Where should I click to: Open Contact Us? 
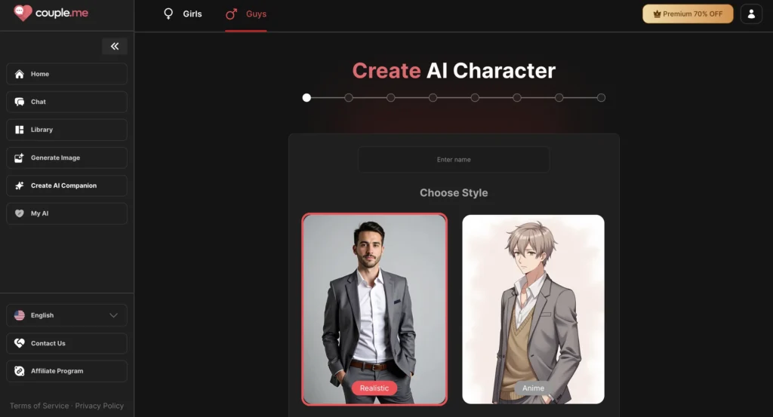pyautogui.click(x=66, y=343)
